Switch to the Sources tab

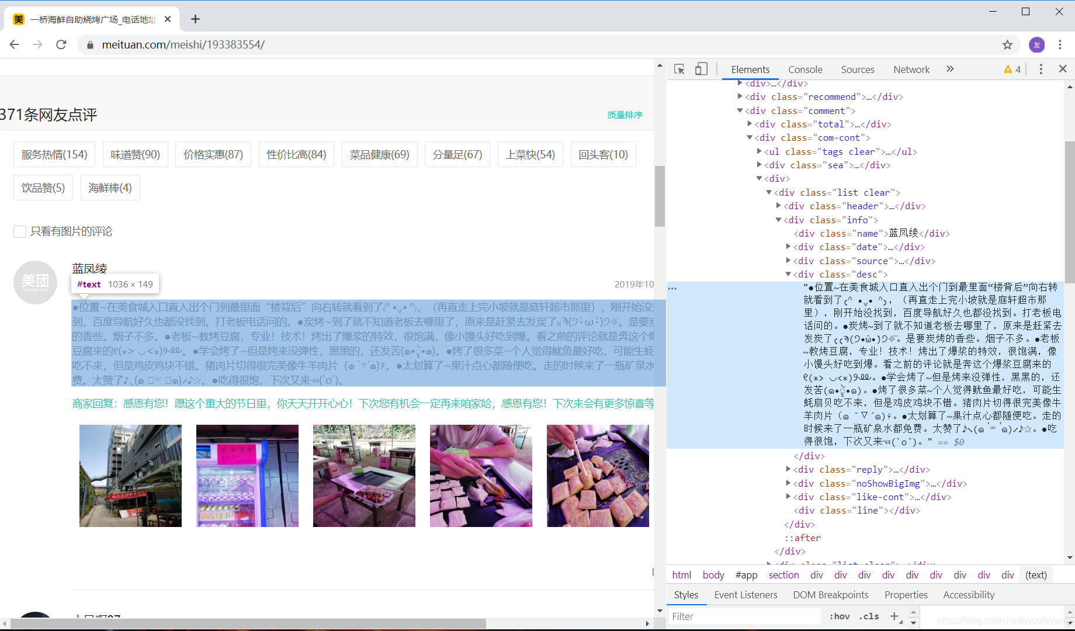[858, 70]
